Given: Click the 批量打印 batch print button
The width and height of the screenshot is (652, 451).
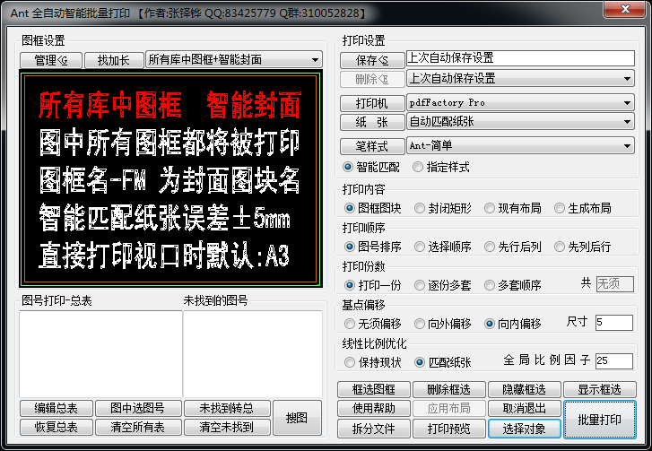Looking at the screenshot, I should click(599, 419).
